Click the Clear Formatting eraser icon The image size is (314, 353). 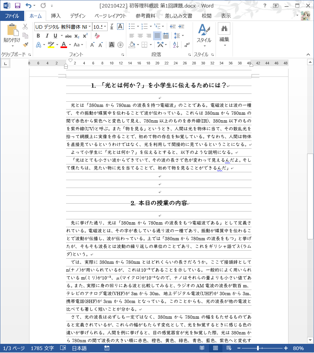point(97,36)
